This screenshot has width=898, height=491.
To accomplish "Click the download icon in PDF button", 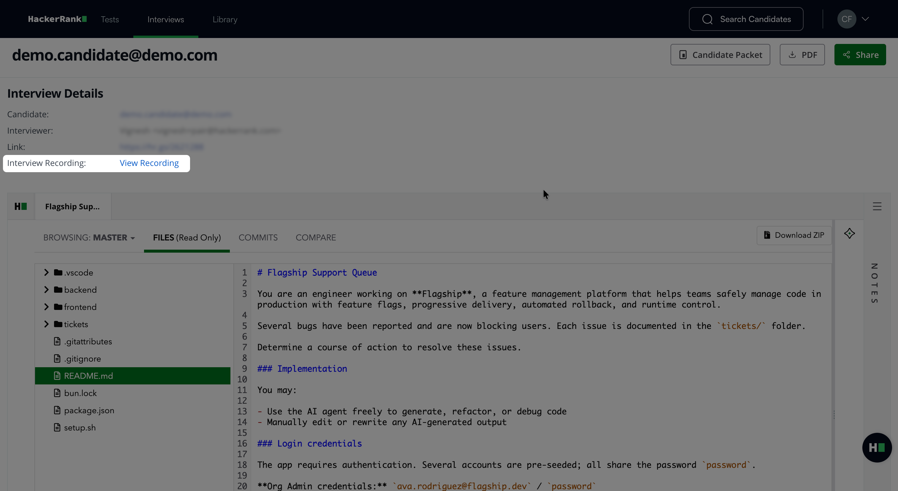I will 792,55.
